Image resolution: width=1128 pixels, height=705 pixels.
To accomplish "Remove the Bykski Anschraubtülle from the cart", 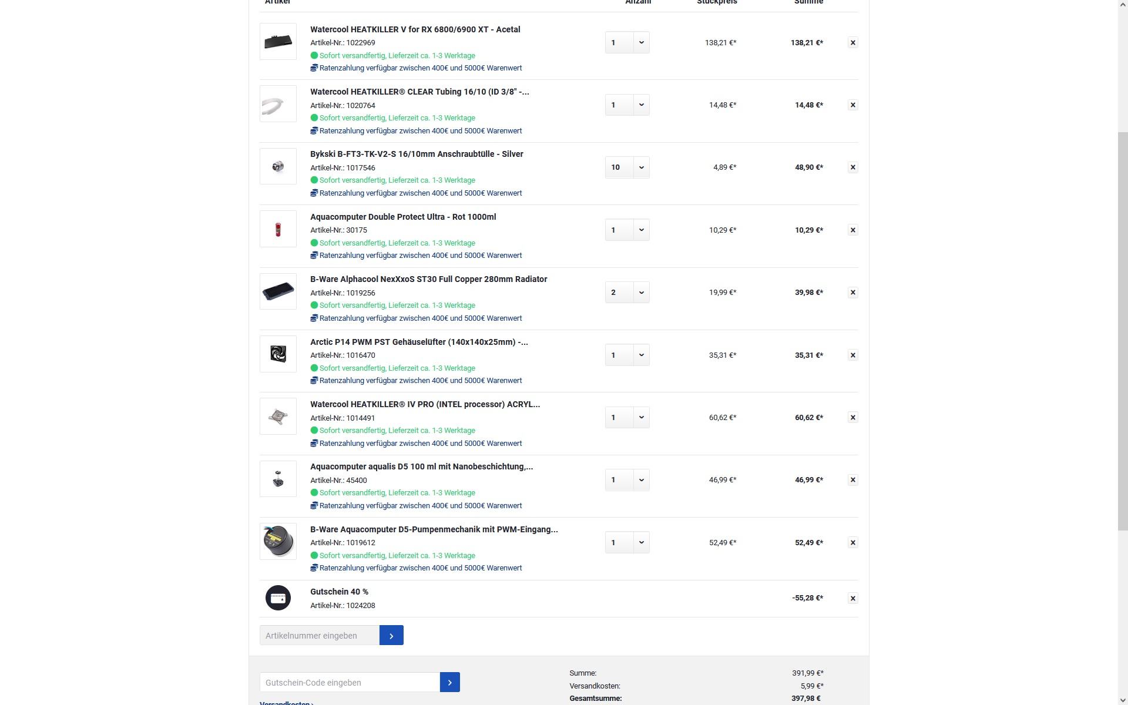I will (852, 167).
